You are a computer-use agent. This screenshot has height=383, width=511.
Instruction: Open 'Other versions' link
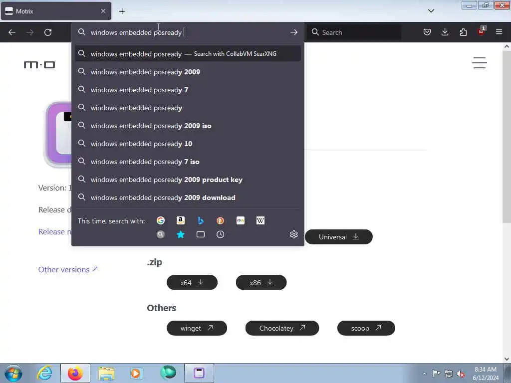68,269
